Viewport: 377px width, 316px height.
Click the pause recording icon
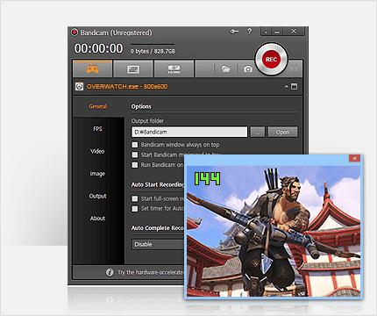tap(294, 69)
